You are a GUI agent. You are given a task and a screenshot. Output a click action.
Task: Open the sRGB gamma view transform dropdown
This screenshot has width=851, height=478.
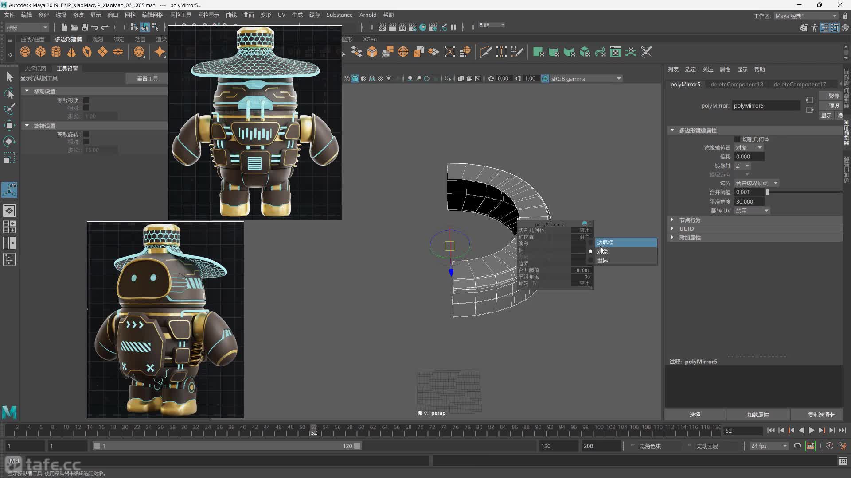point(586,79)
